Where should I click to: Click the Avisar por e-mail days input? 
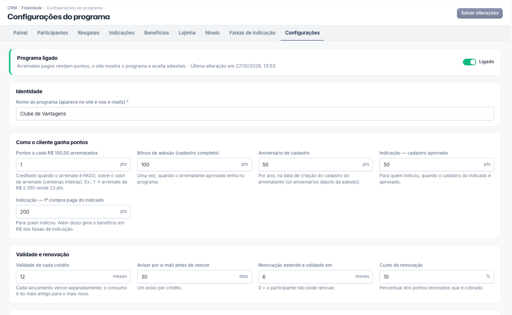click(x=195, y=277)
